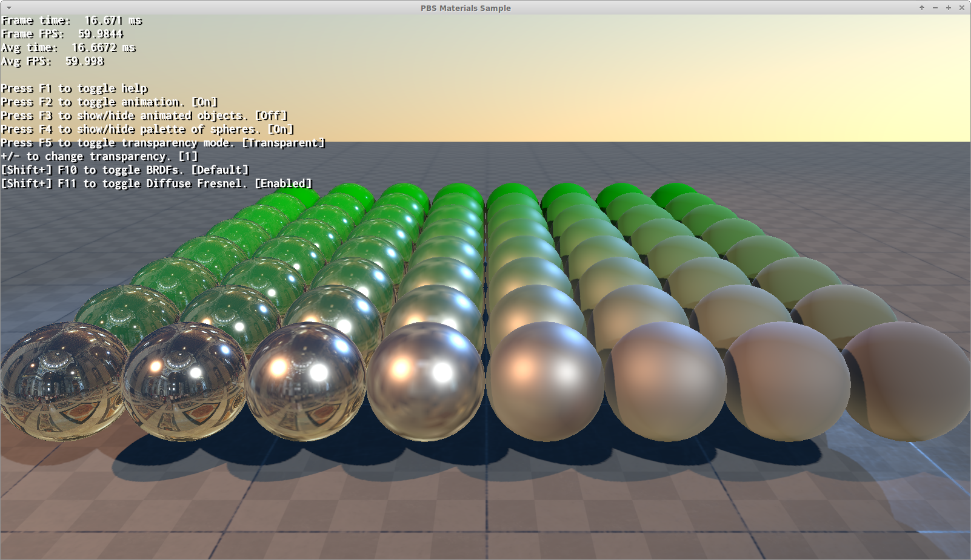This screenshot has height=560, width=971.
Task: Click the Diffuse Fresnel [Enabled] label
Action: pos(283,183)
